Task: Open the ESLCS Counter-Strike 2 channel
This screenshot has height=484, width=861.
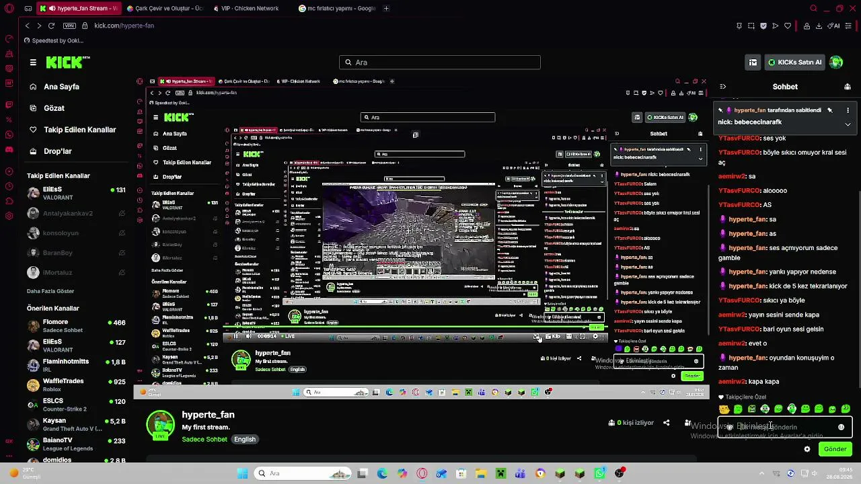Action: (x=76, y=405)
